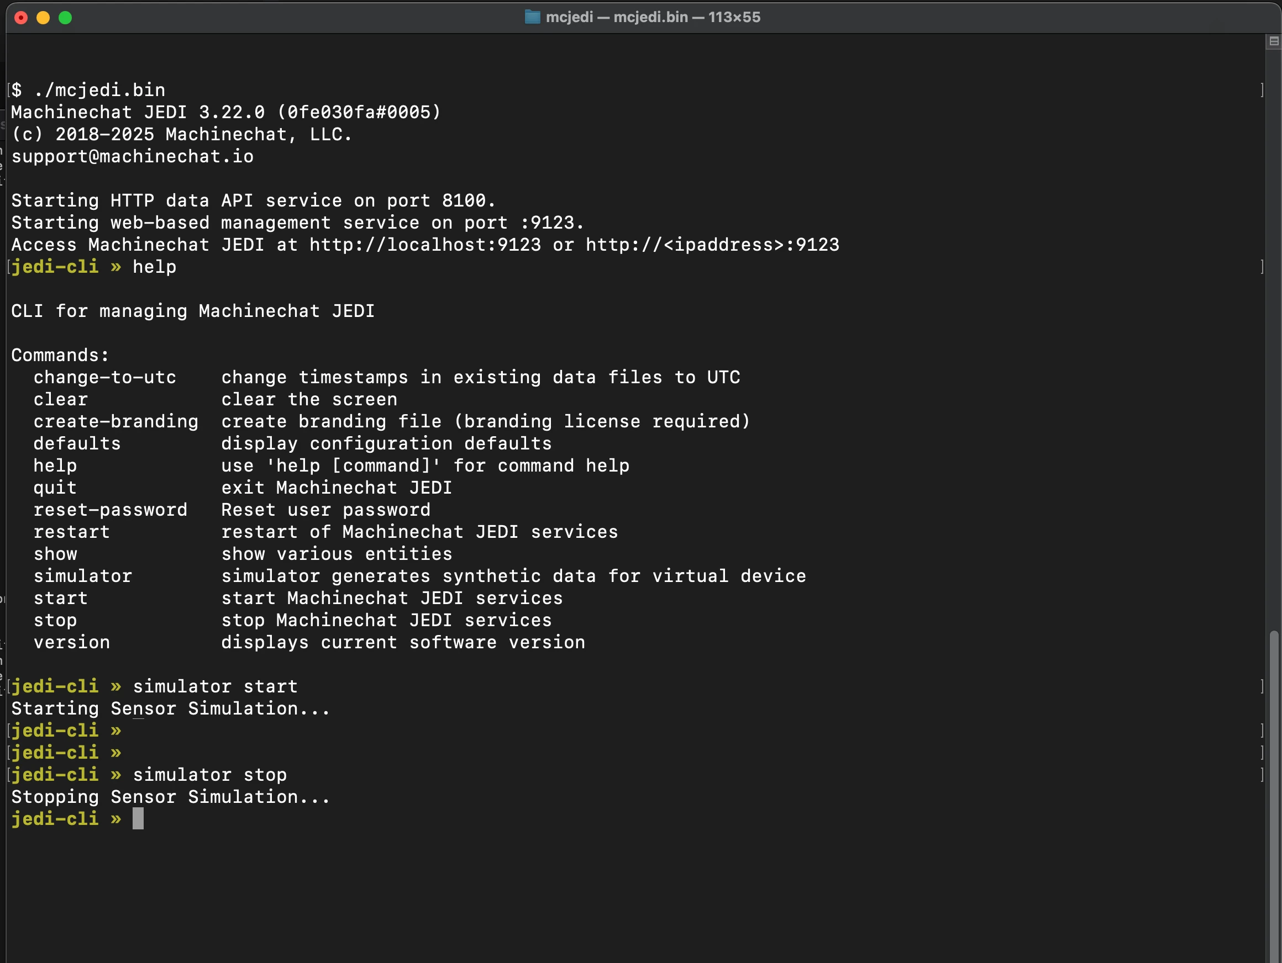
Task: Click 'restart of Machinechat JEDI services' description
Action: click(419, 532)
